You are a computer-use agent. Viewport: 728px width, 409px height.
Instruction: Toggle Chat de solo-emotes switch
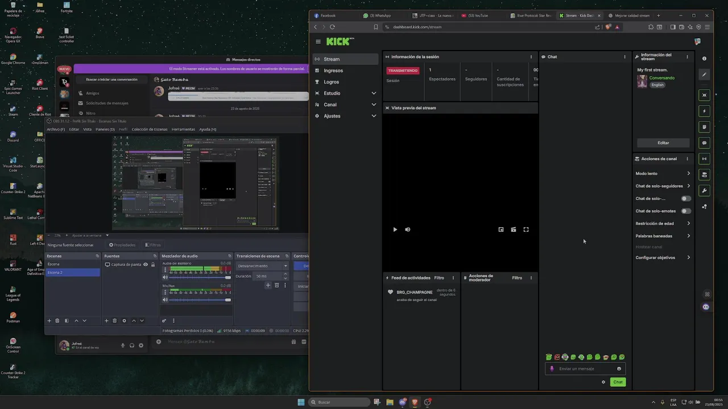coord(686,211)
